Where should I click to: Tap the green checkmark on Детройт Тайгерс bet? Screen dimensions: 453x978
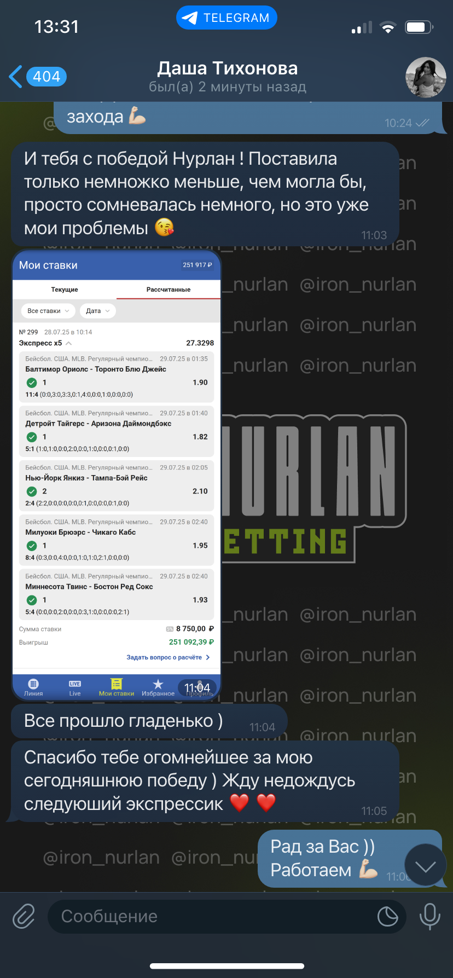[x=32, y=437]
